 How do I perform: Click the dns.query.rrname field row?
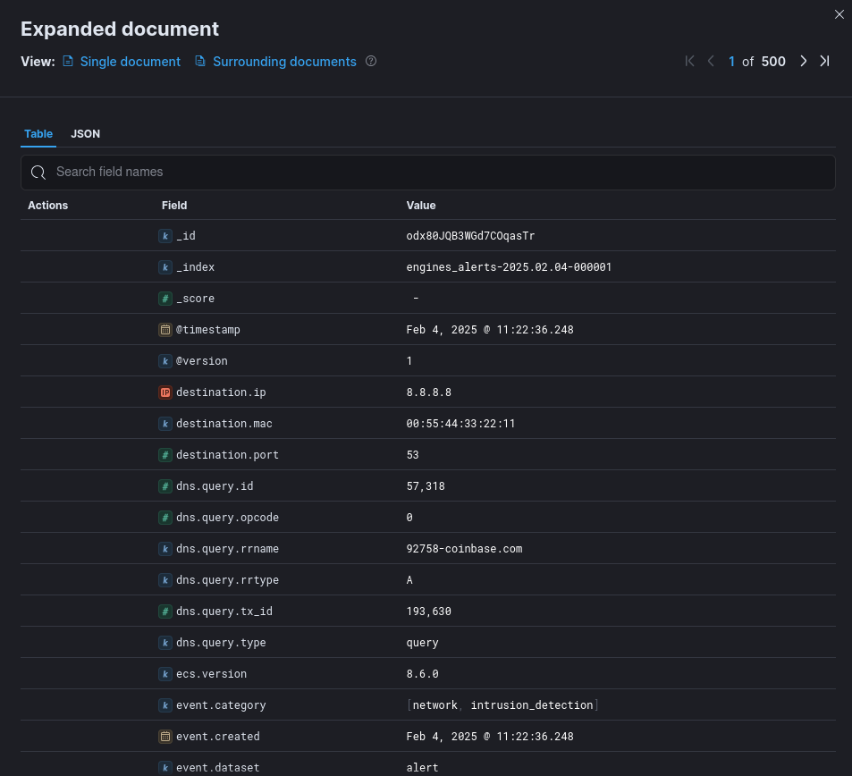click(x=427, y=548)
